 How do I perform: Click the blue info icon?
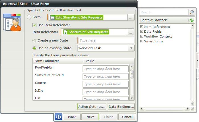[x=58, y=117]
